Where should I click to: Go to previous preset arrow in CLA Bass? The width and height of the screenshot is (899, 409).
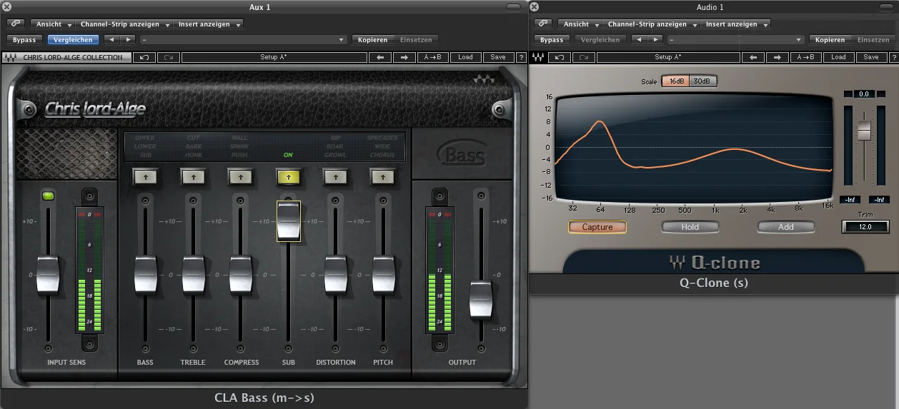click(x=380, y=57)
